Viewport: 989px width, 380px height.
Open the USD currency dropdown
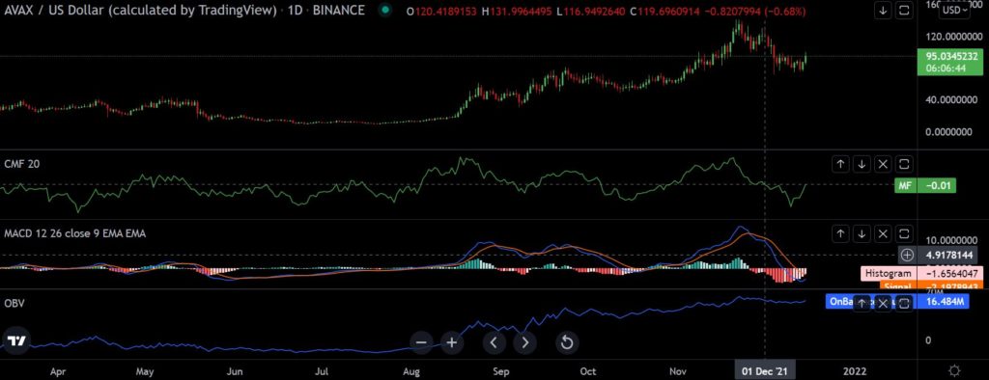(953, 10)
